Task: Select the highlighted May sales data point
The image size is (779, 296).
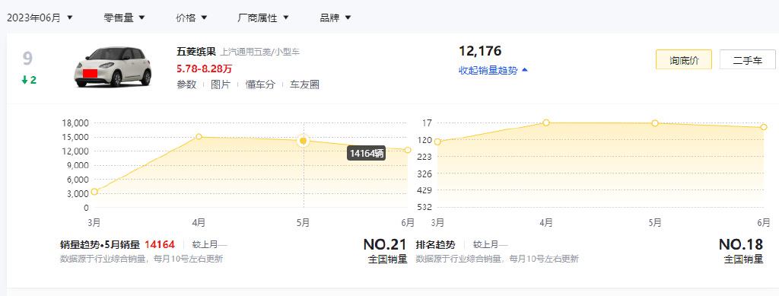Action: pos(304,141)
